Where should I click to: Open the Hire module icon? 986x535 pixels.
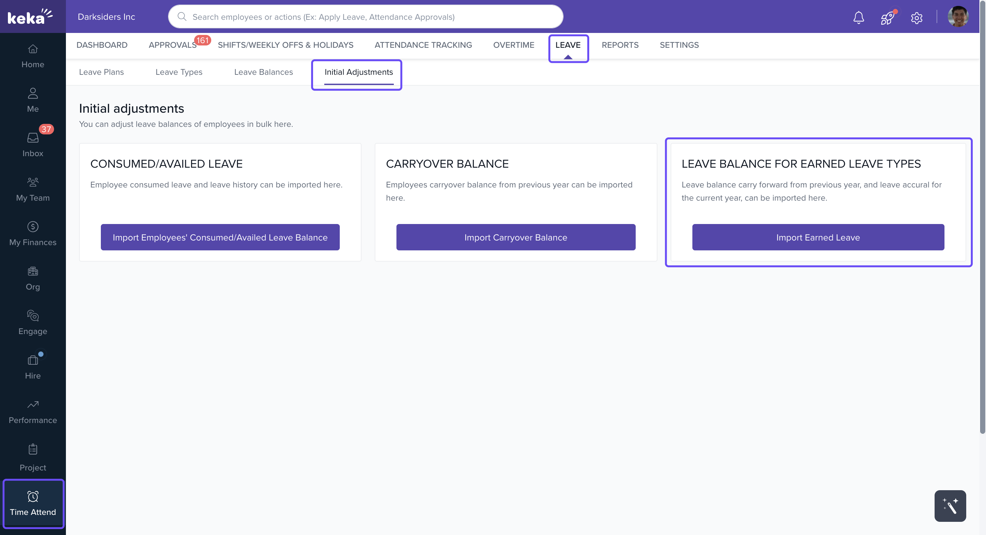click(x=33, y=367)
